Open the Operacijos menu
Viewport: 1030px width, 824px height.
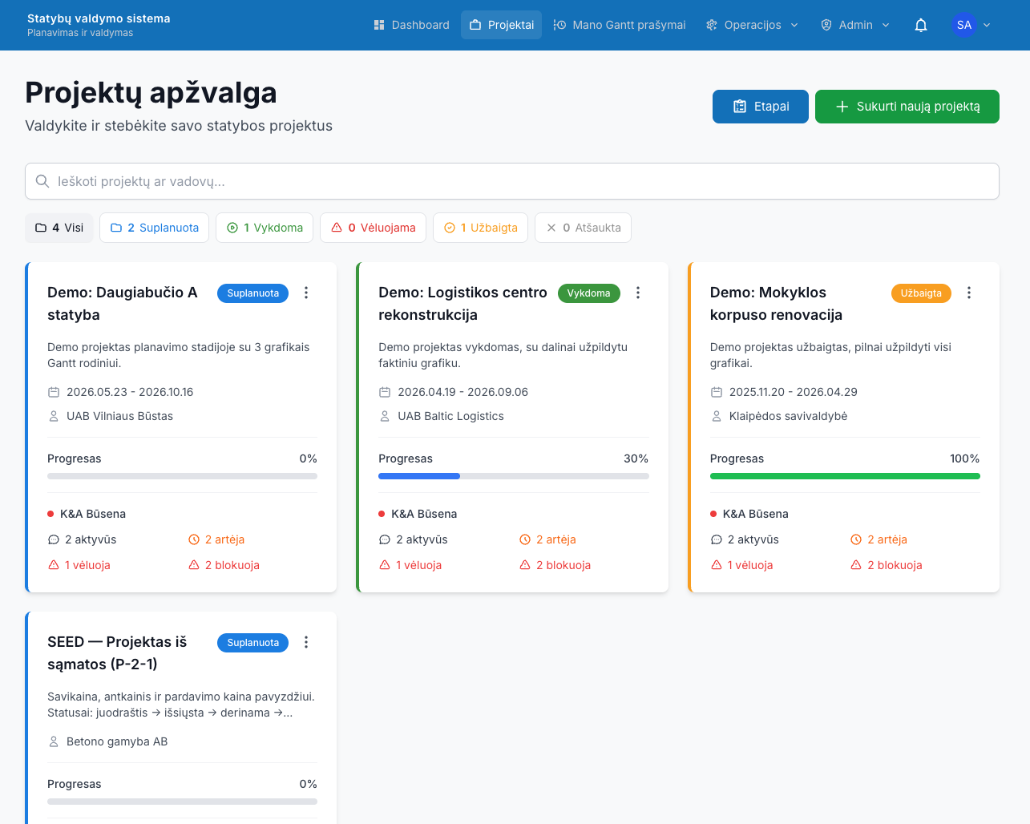[752, 25]
